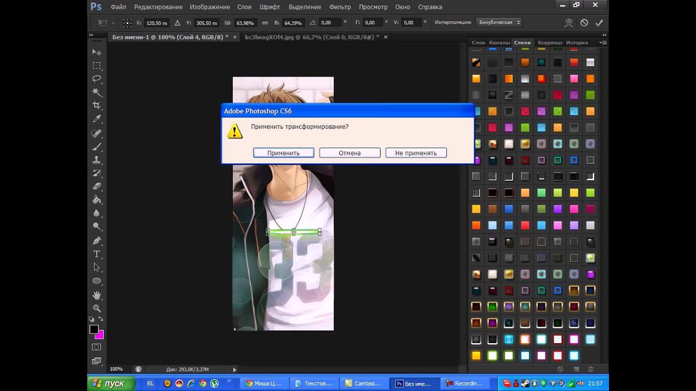696x391 pixels.
Task: Click the height percentage field
Action: point(293,23)
